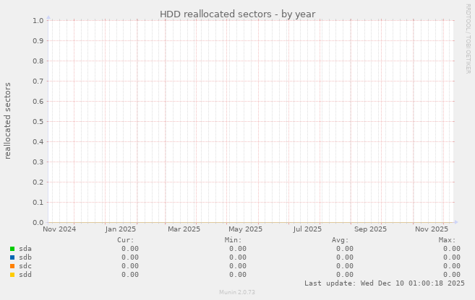This screenshot has height=300, width=475.
Task: Click the green sda legend swatch
Action: [x=12, y=249]
